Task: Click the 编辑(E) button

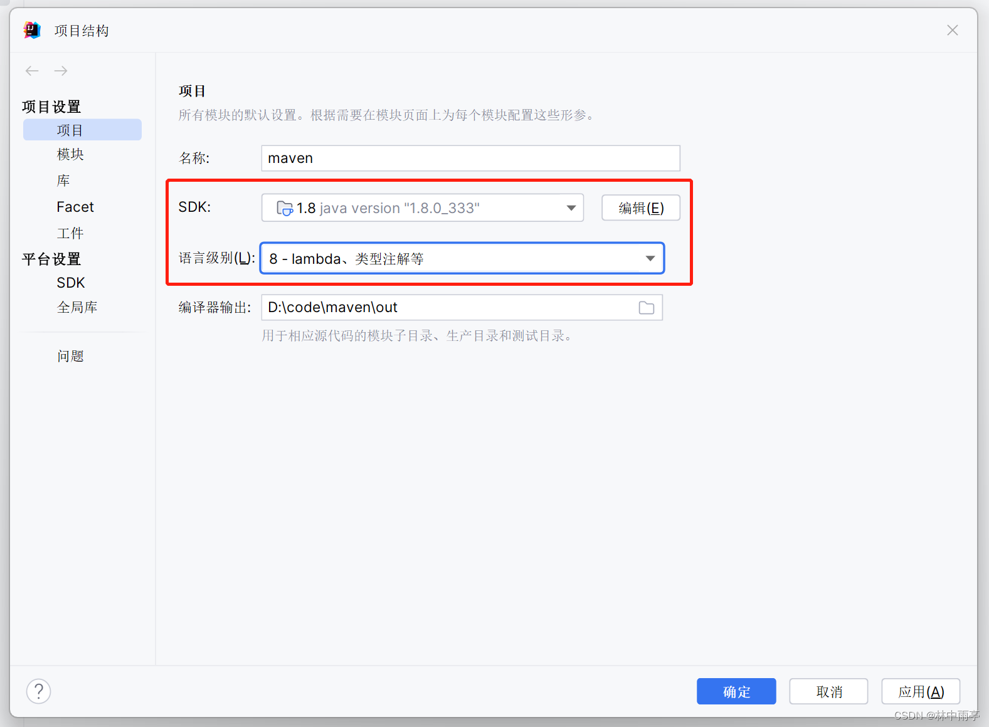Action: coord(641,208)
